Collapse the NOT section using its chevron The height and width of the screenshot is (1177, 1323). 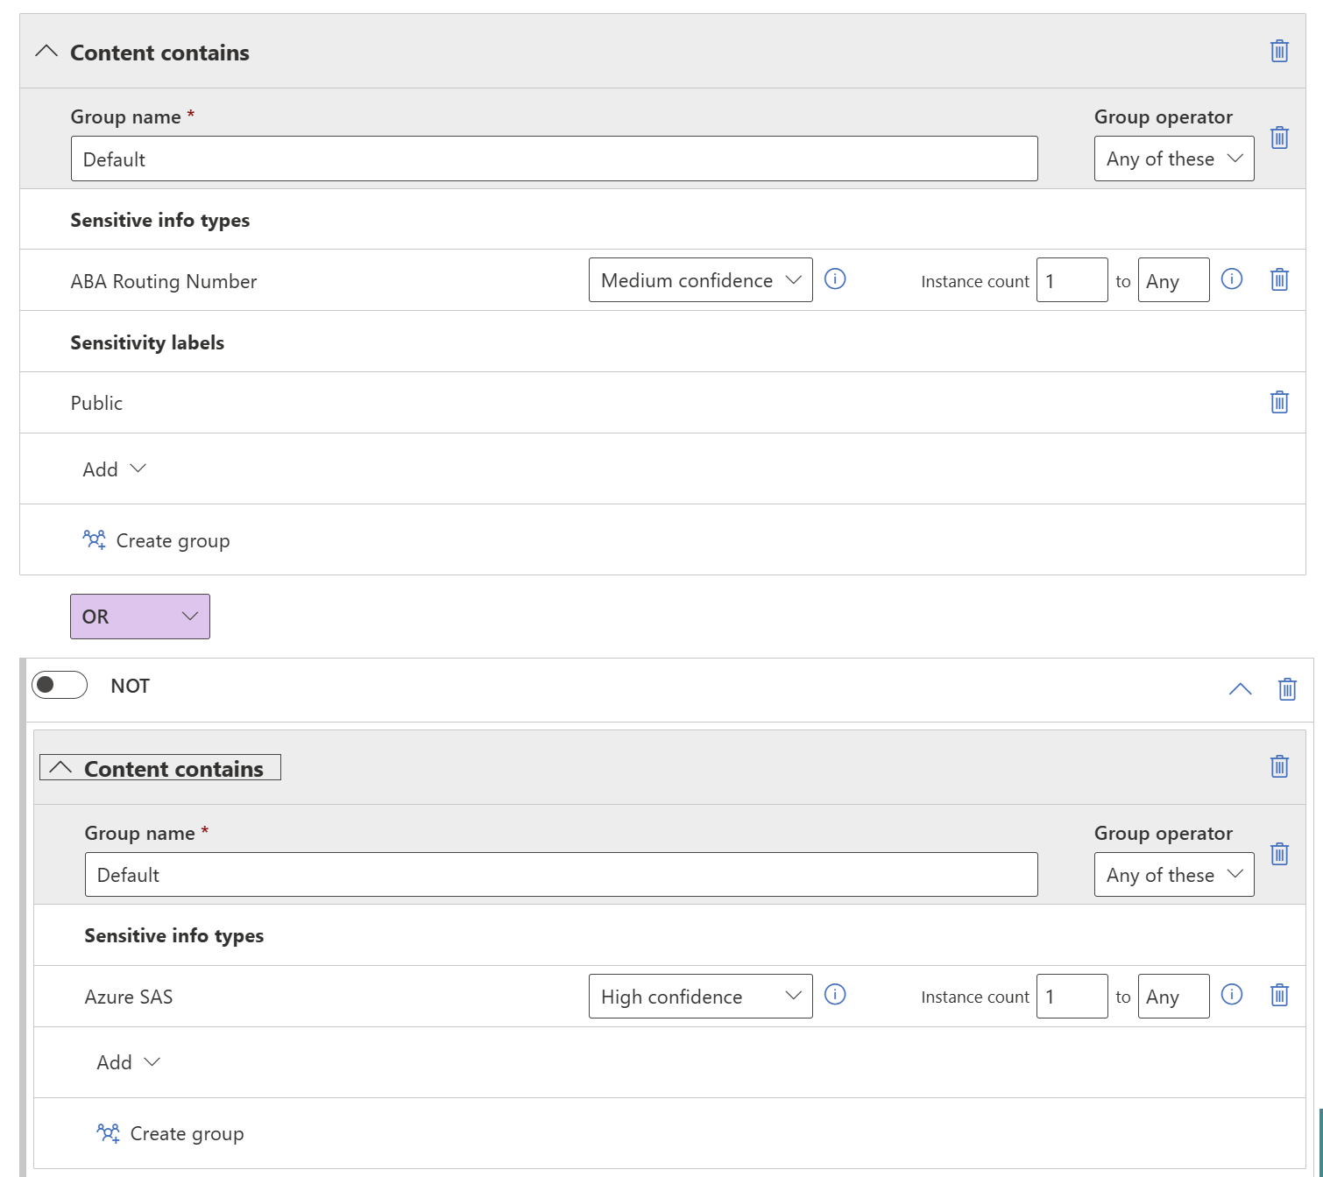[1240, 688]
